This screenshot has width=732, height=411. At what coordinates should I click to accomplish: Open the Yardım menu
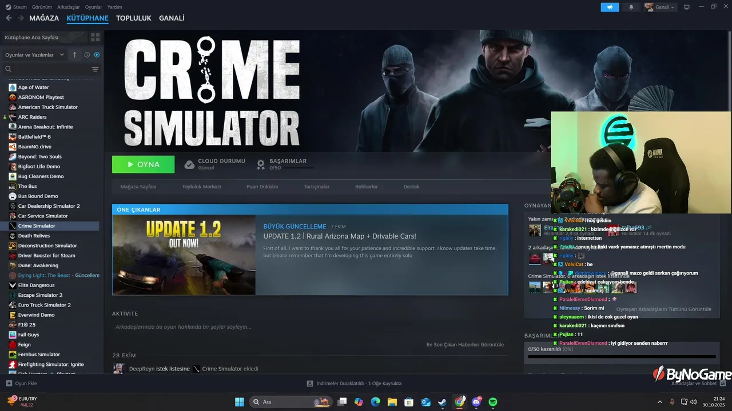[115, 7]
